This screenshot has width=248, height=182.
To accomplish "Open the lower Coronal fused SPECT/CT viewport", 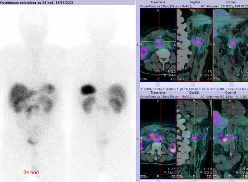I will coord(231,139).
